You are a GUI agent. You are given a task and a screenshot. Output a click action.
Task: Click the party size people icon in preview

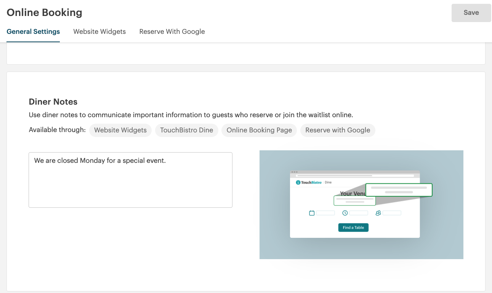(378, 213)
